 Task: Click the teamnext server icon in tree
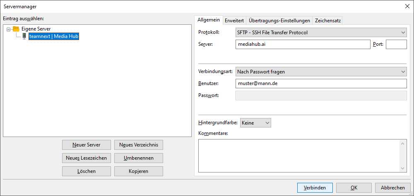click(24, 36)
